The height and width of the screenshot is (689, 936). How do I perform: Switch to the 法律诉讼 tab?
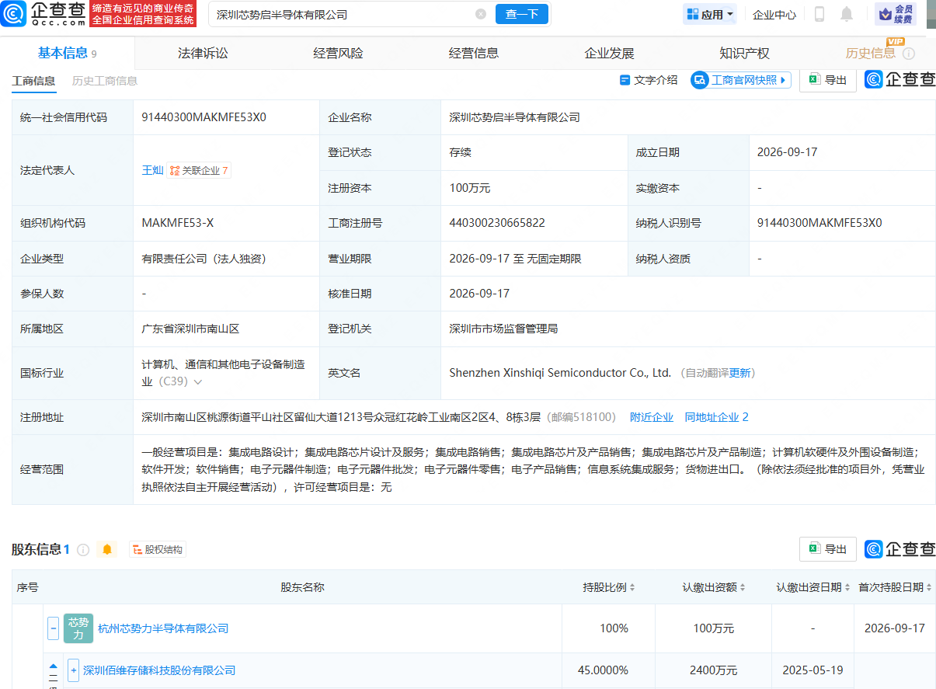click(203, 54)
